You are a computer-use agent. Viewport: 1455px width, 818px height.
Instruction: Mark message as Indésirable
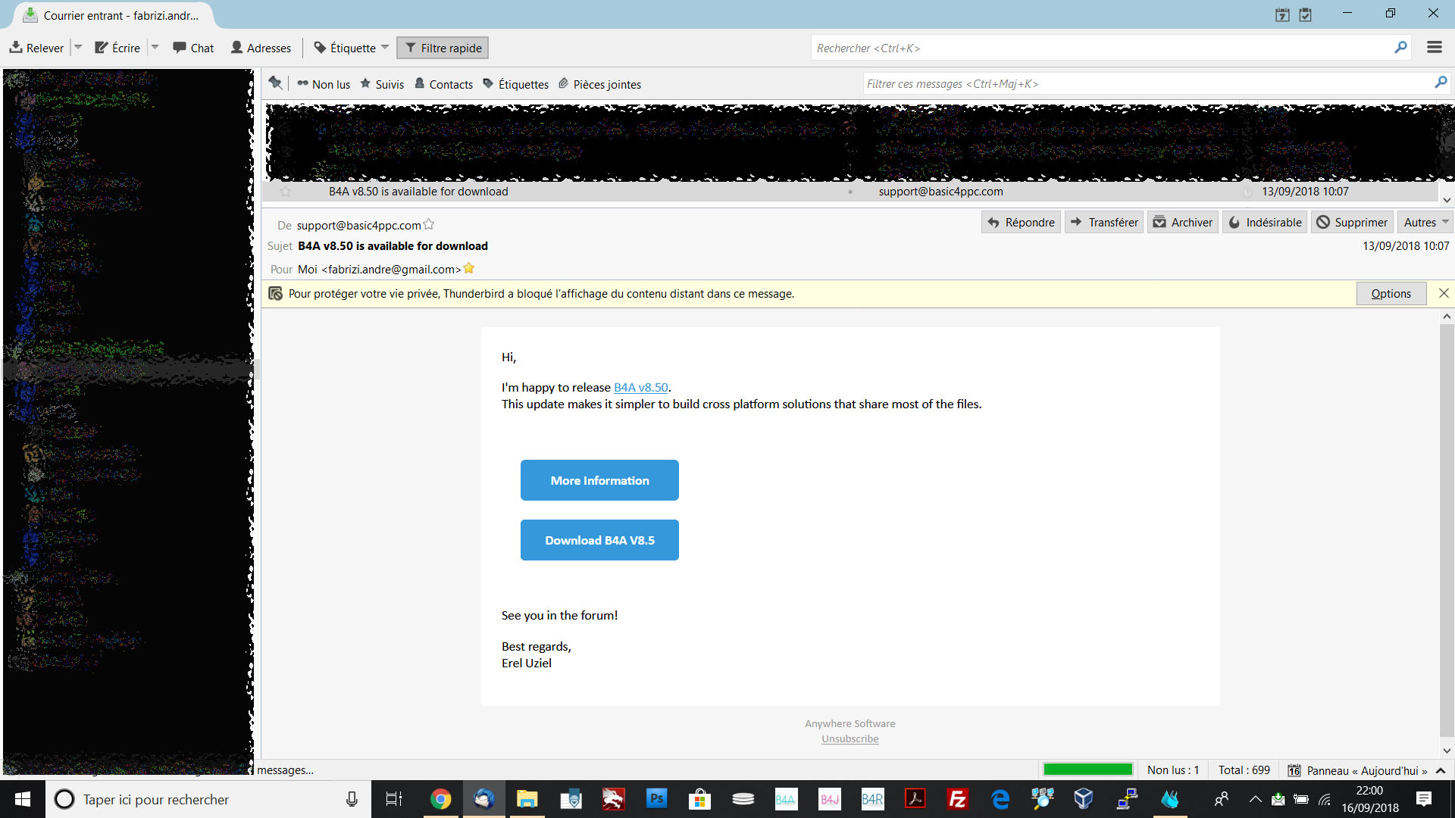point(1264,222)
